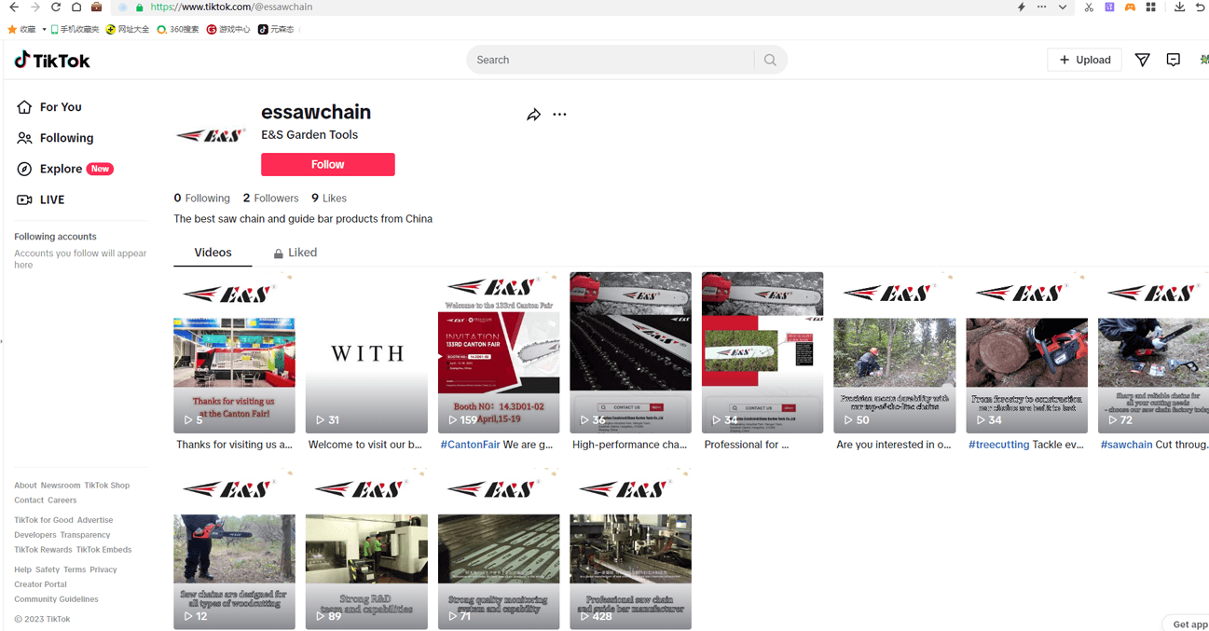The width and height of the screenshot is (1209, 631).
Task: Open the 手机收藏夹 bookmark
Action: pos(75,29)
